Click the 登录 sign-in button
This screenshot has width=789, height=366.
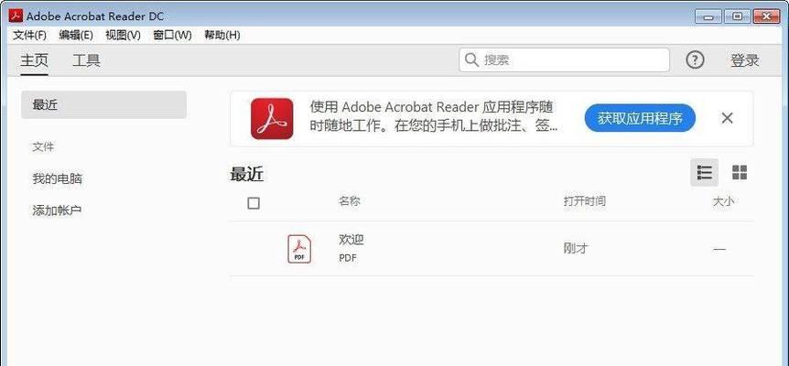pyautogui.click(x=745, y=60)
